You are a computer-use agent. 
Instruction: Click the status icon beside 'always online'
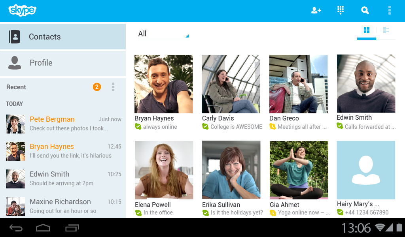(x=138, y=127)
